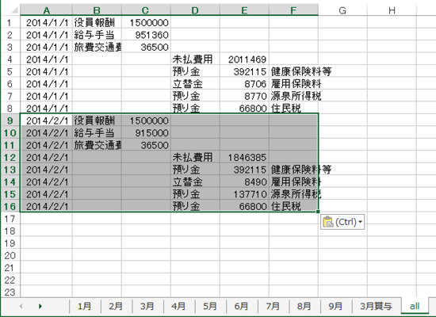Click 旅費交通費 cell in row 3

97,47
